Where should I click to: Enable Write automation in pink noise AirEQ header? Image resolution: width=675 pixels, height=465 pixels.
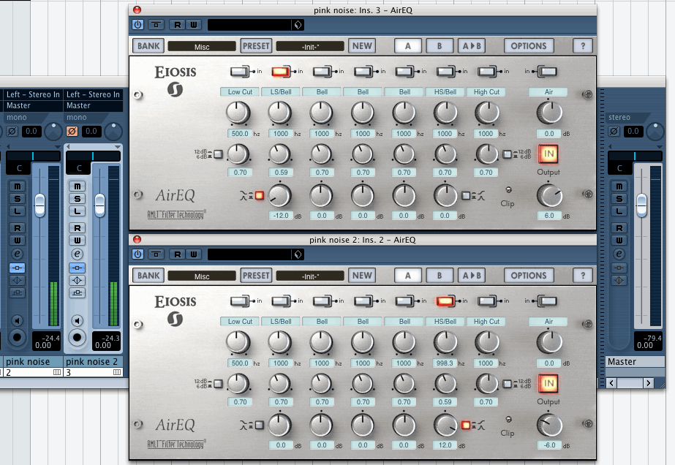[194, 25]
